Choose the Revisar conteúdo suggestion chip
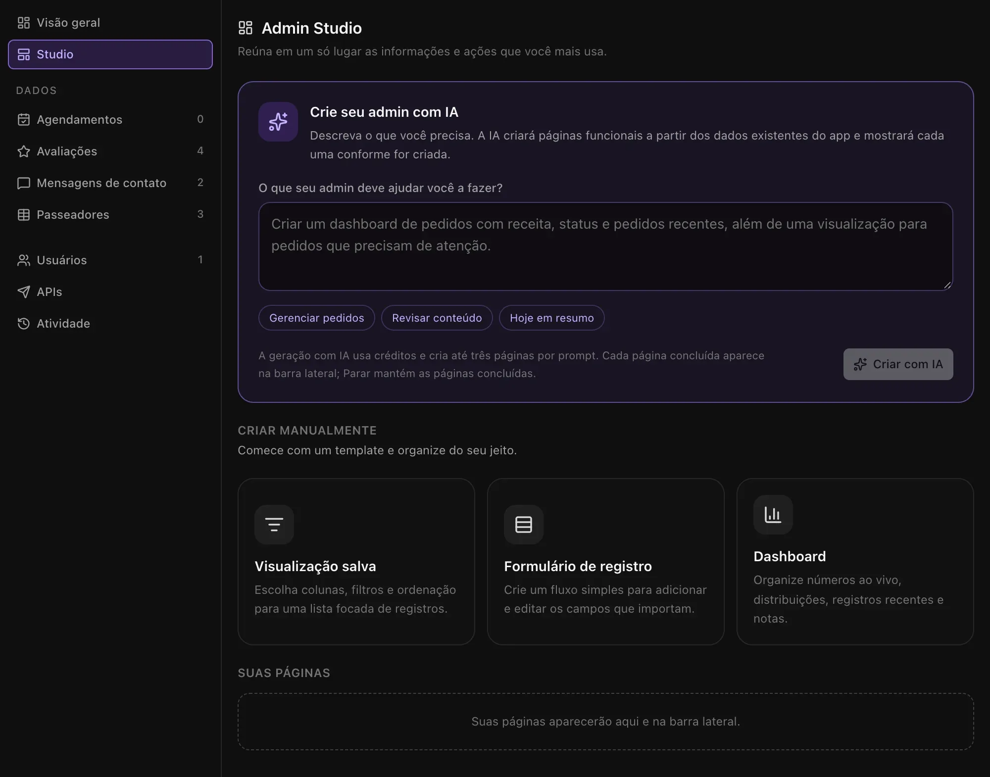 (x=437, y=318)
